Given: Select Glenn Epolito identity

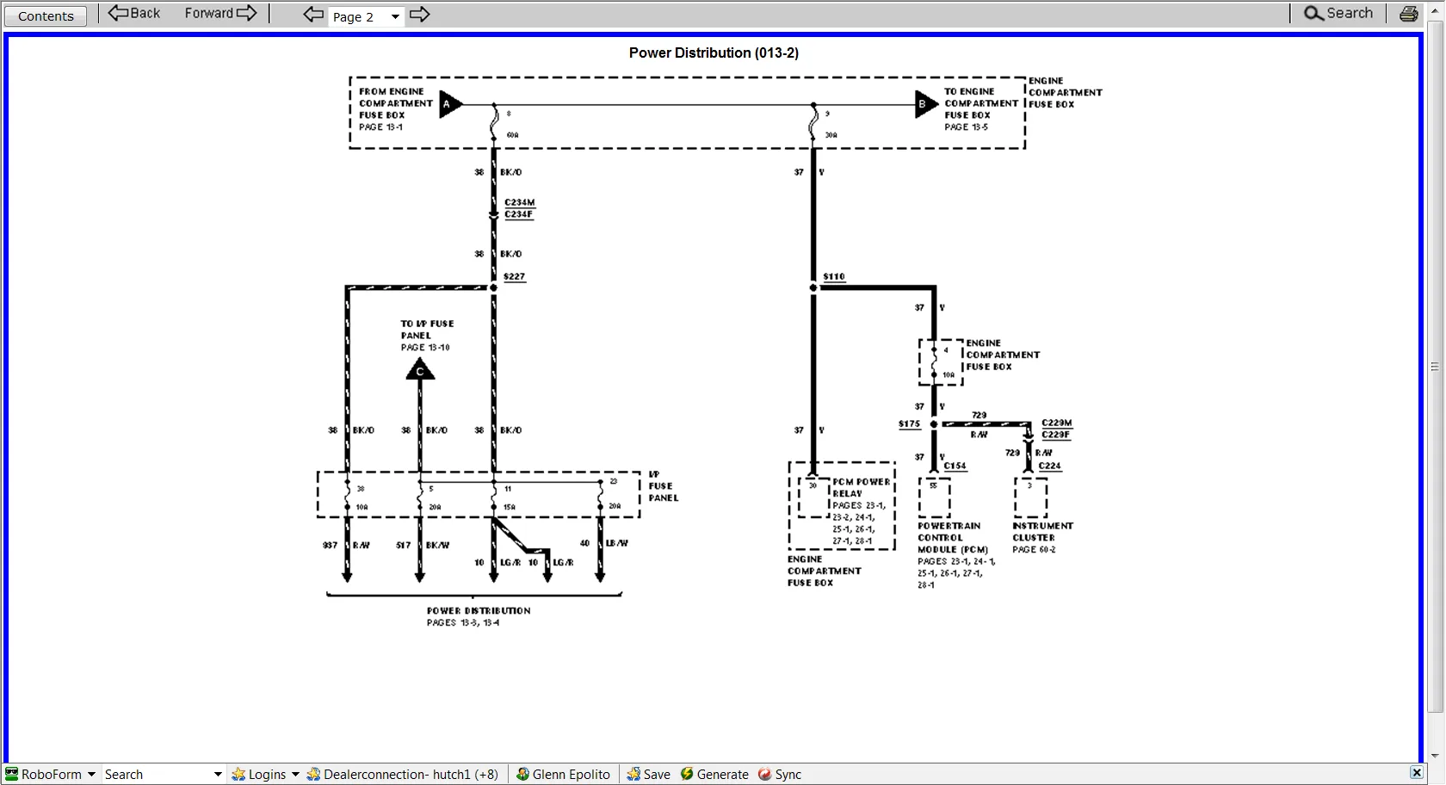Looking at the screenshot, I should click(563, 775).
